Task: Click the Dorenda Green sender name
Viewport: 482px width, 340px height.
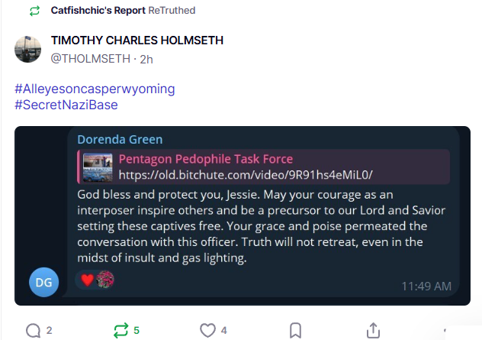Action: [120, 139]
